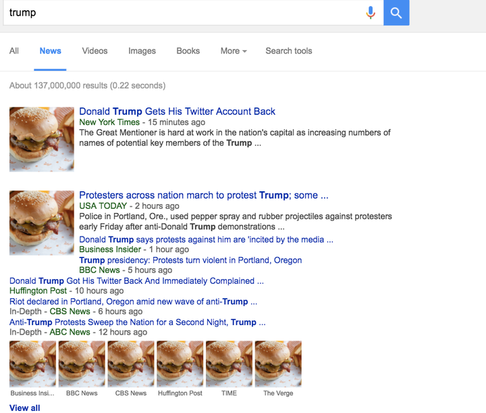Click 'In-Depth - CBS News' source line

[x=76, y=311]
